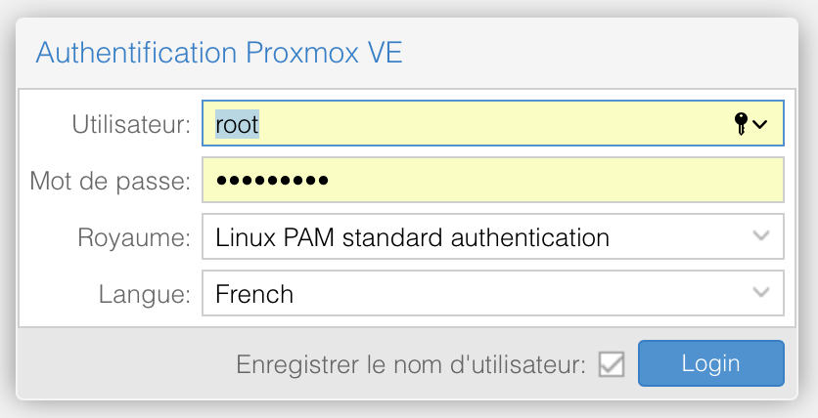
Task: Click the Mot de passe label
Action: pos(110,181)
